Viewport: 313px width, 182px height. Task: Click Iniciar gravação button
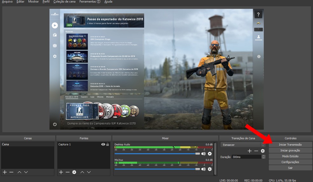coord(290,150)
